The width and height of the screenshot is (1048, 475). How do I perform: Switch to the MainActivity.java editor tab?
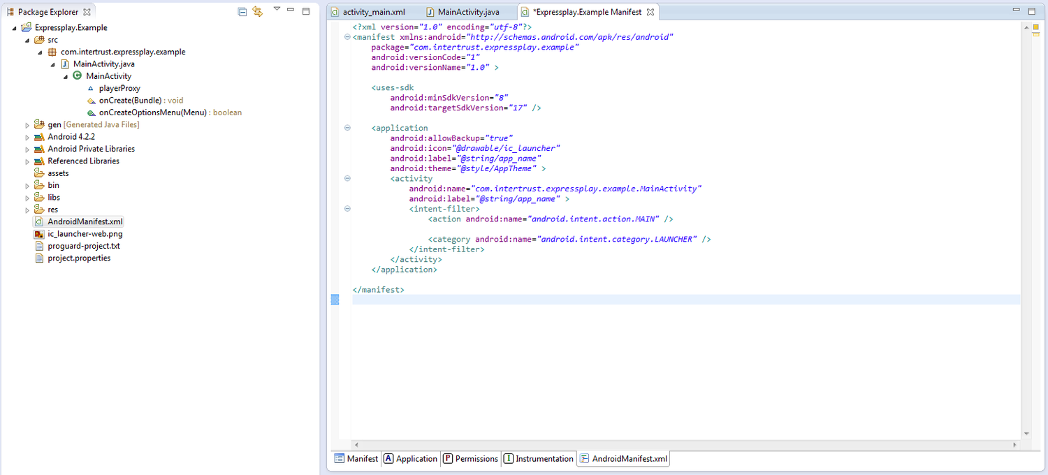click(x=467, y=13)
